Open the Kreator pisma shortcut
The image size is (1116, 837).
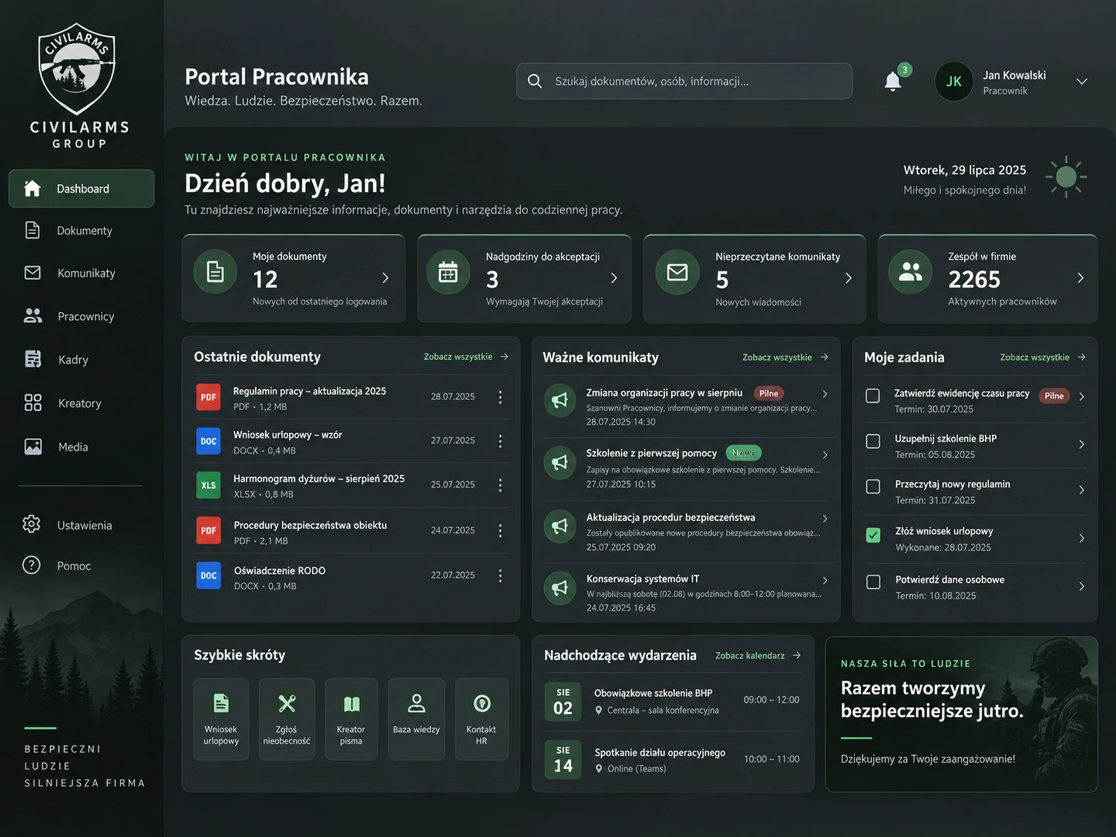click(x=351, y=719)
